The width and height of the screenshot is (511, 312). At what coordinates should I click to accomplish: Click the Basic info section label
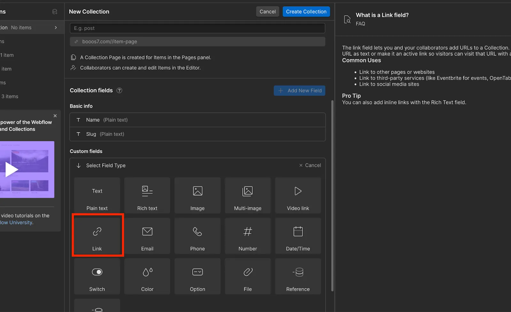[x=81, y=106]
